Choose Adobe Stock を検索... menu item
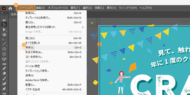Image resolution: width=190 pixels, height=95 pixels. [x=52, y=80]
